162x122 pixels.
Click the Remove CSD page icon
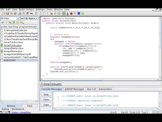(x=40, y=13)
